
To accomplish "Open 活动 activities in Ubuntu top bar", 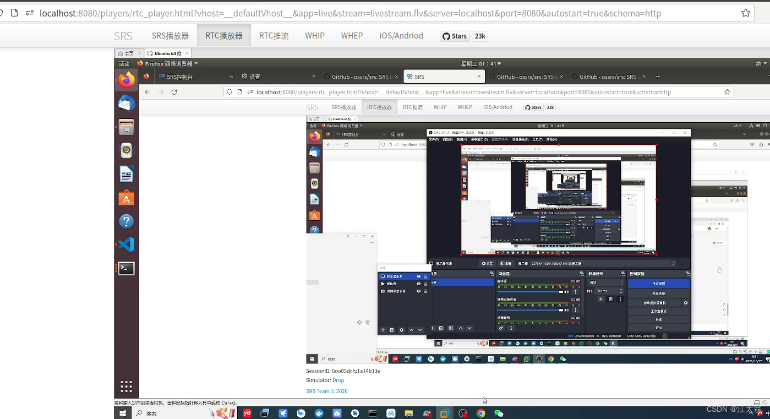I will 124,63.
